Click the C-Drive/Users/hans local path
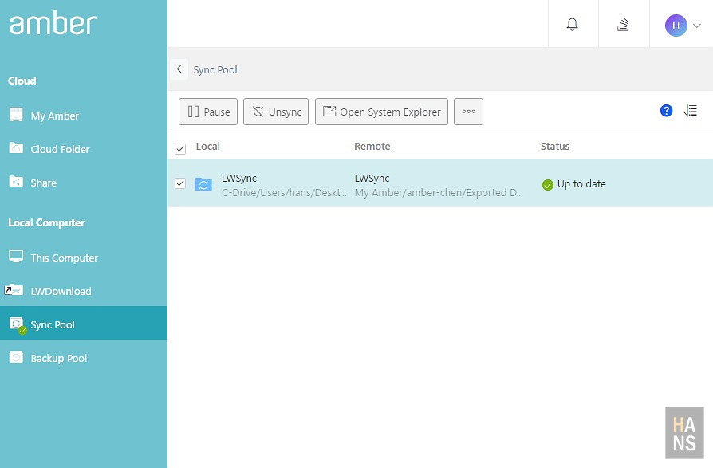This screenshot has width=713, height=468. click(284, 193)
